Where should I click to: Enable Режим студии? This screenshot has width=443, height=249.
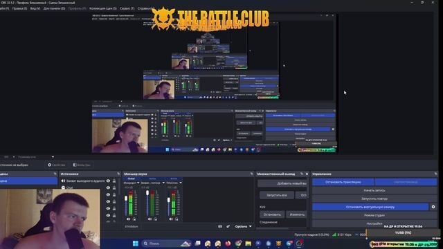[x=374, y=215]
